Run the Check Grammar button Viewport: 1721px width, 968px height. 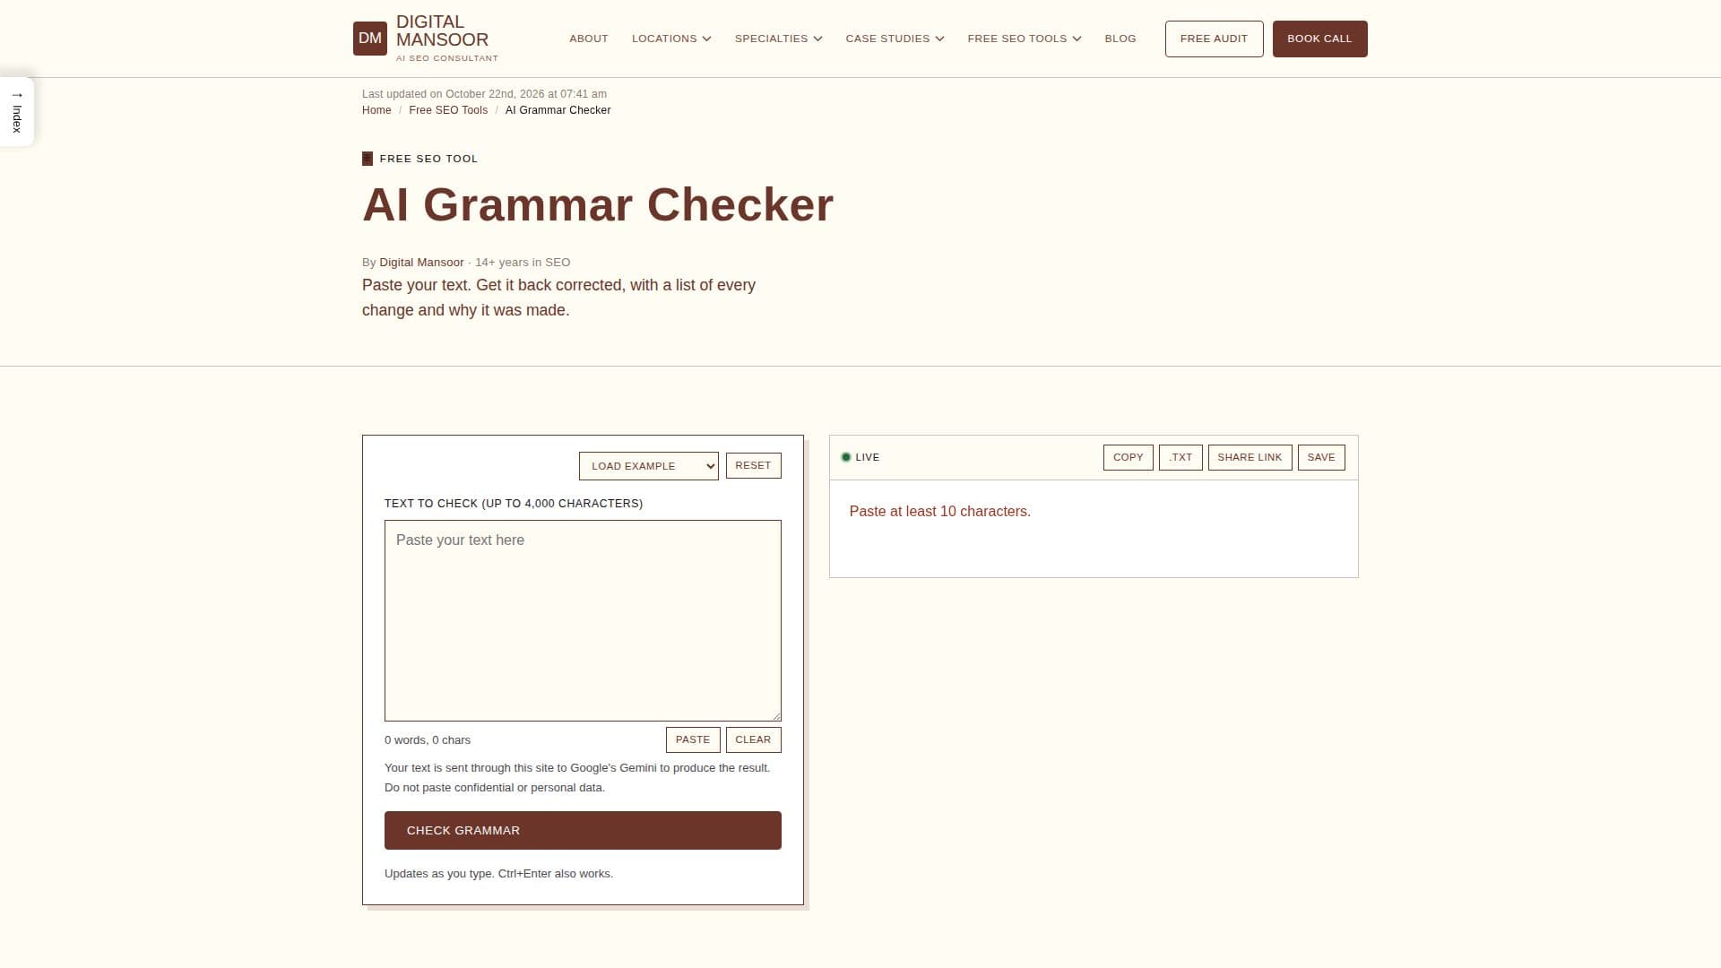click(583, 830)
